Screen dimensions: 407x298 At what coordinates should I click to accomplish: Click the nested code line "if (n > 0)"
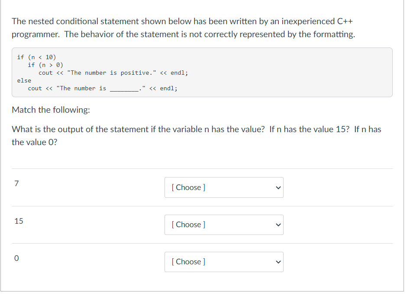point(45,65)
